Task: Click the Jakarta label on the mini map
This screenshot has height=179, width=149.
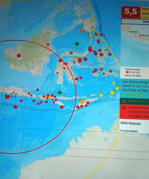Action: point(133,32)
